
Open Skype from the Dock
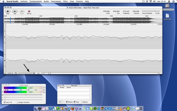coord(91,109)
